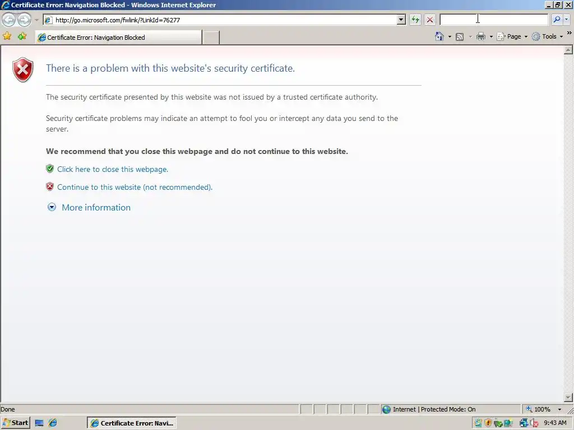The width and height of the screenshot is (574, 430).
Task: Click the Add to Favorites icon
Action: point(22,36)
